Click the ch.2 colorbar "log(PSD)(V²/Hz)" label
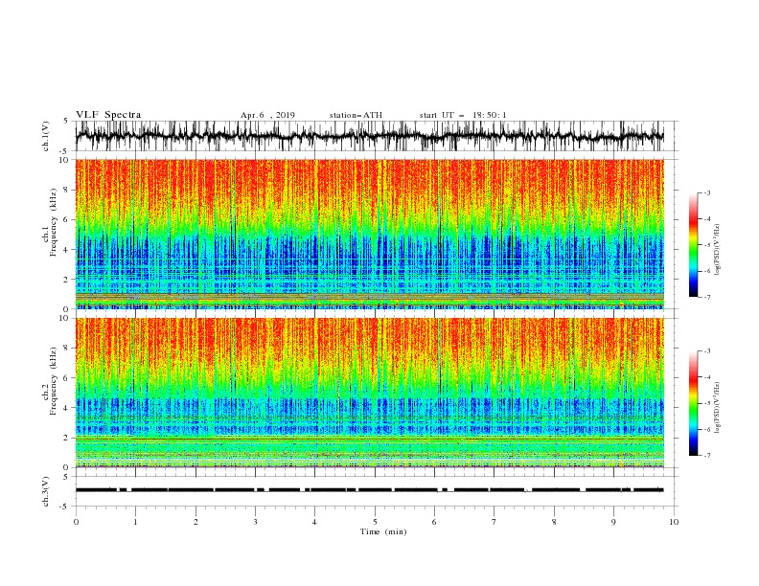This screenshot has height=586, width=759. (x=718, y=408)
